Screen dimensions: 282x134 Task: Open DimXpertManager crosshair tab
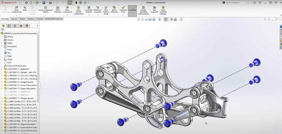click(x=21, y=26)
